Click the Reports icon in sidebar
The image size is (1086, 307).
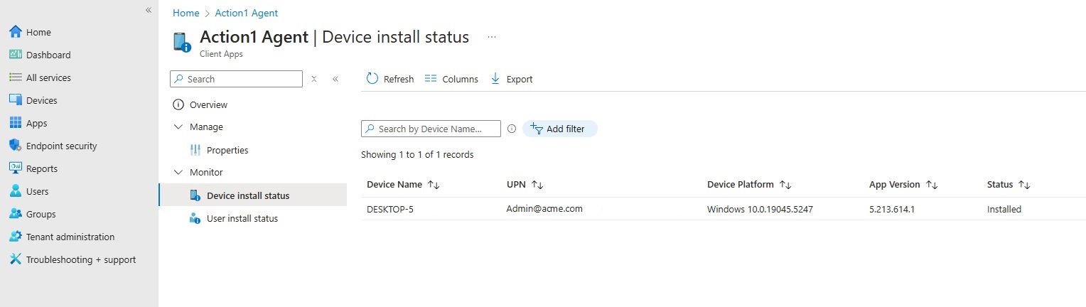(16, 168)
